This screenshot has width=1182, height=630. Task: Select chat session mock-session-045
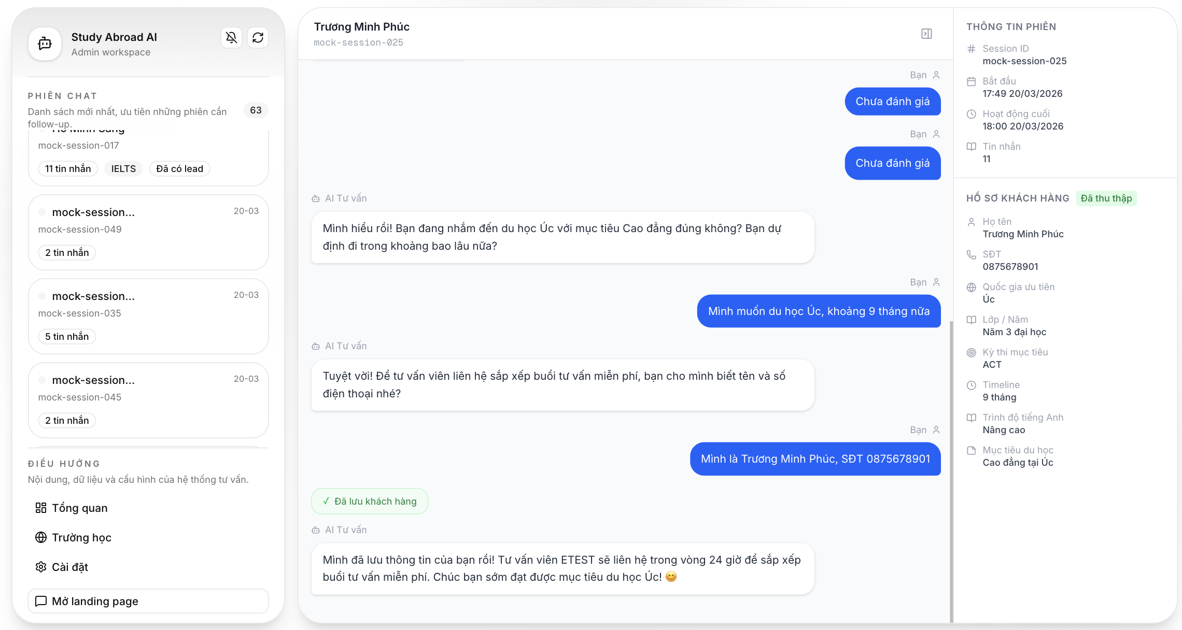click(x=148, y=400)
